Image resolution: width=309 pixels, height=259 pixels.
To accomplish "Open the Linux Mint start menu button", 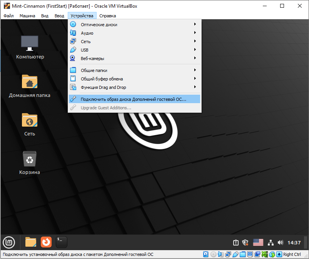I will pyautogui.click(x=9, y=242).
